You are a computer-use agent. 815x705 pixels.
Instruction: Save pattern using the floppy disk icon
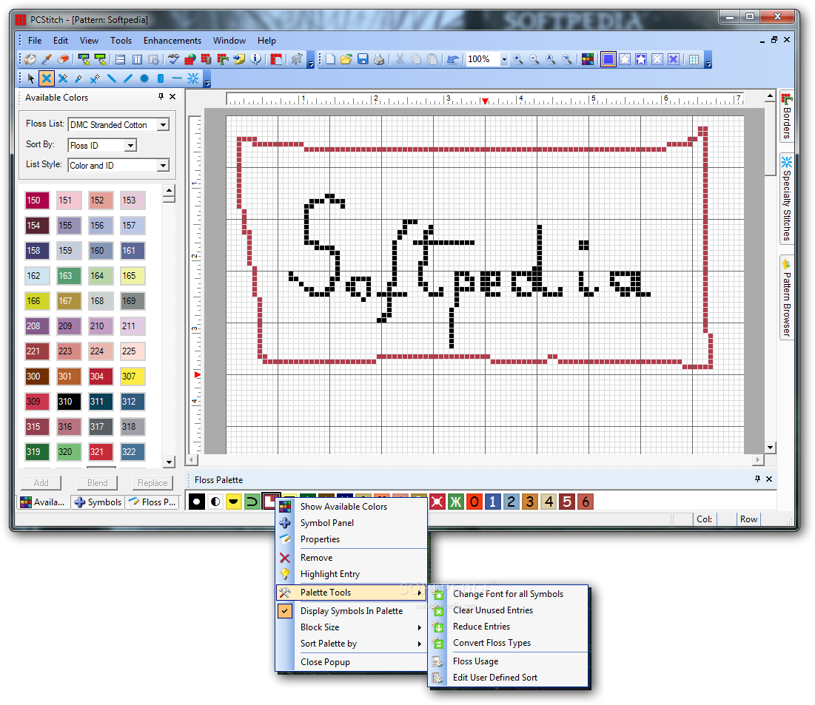(363, 59)
